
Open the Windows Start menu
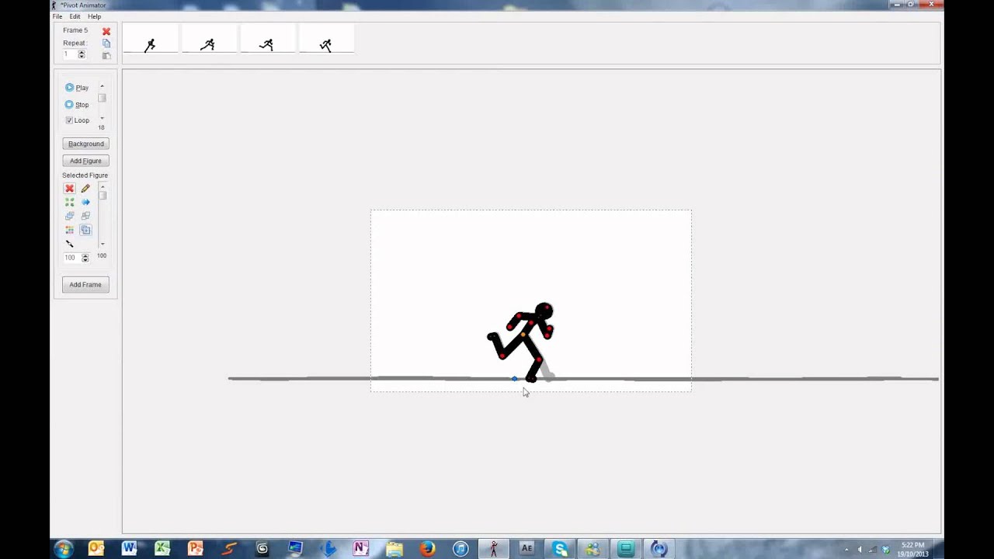(64, 549)
